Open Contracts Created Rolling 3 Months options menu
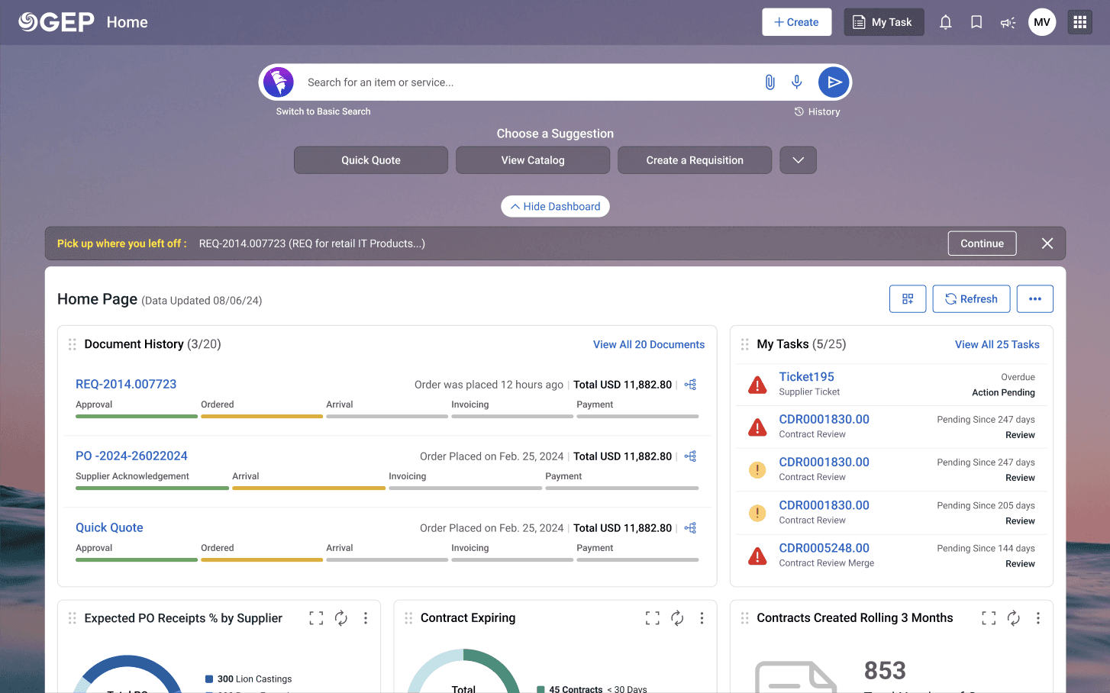This screenshot has width=1110, height=693. (1038, 618)
